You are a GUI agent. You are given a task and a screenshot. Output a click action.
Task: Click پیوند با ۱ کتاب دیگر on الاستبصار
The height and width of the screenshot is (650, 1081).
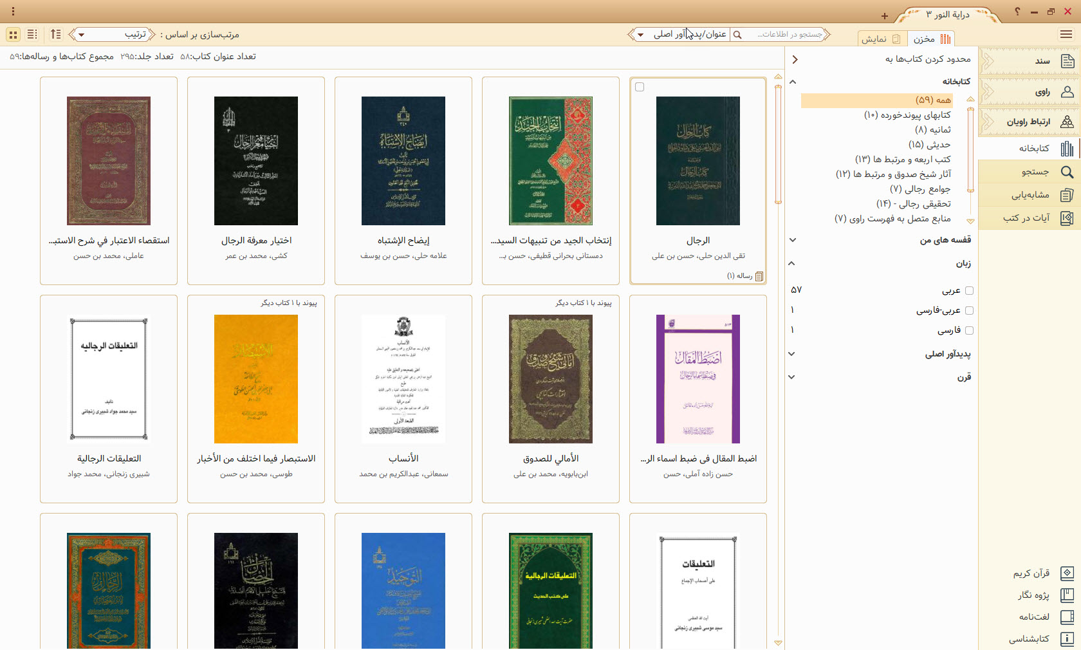289,302
